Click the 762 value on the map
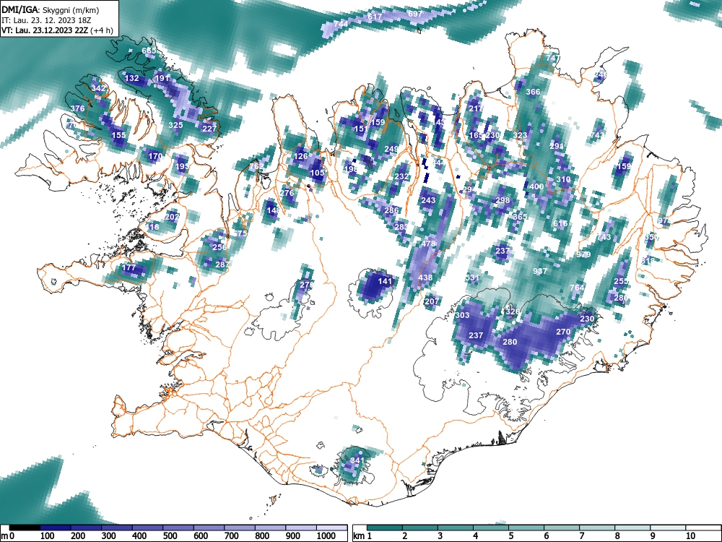The width and height of the screenshot is (722, 542). [256, 166]
